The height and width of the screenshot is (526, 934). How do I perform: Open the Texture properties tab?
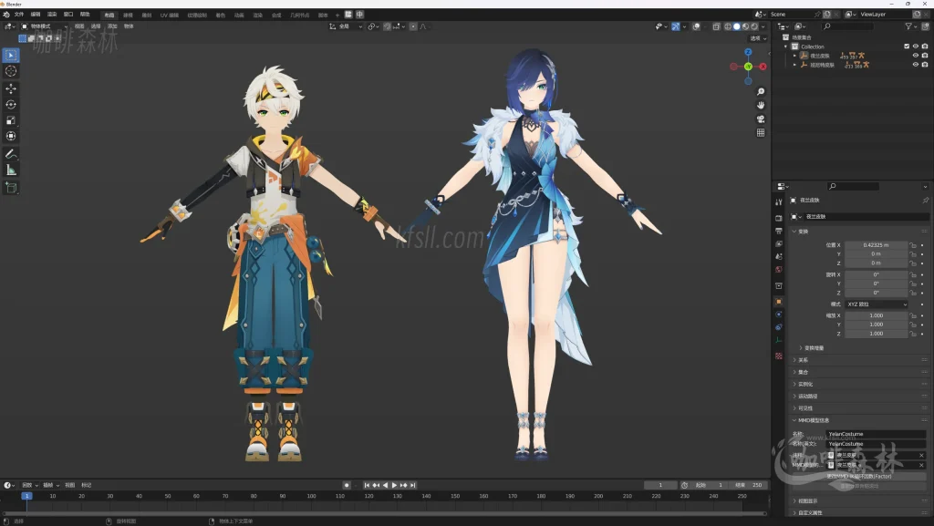pos(779,356)
